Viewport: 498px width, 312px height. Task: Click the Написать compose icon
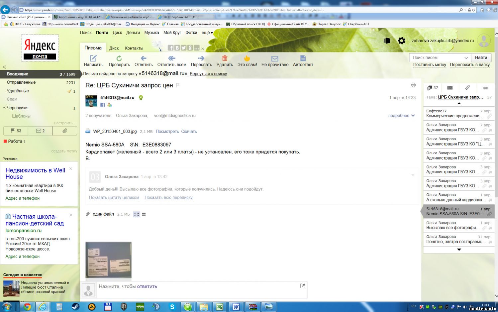(x=93, y=58)
